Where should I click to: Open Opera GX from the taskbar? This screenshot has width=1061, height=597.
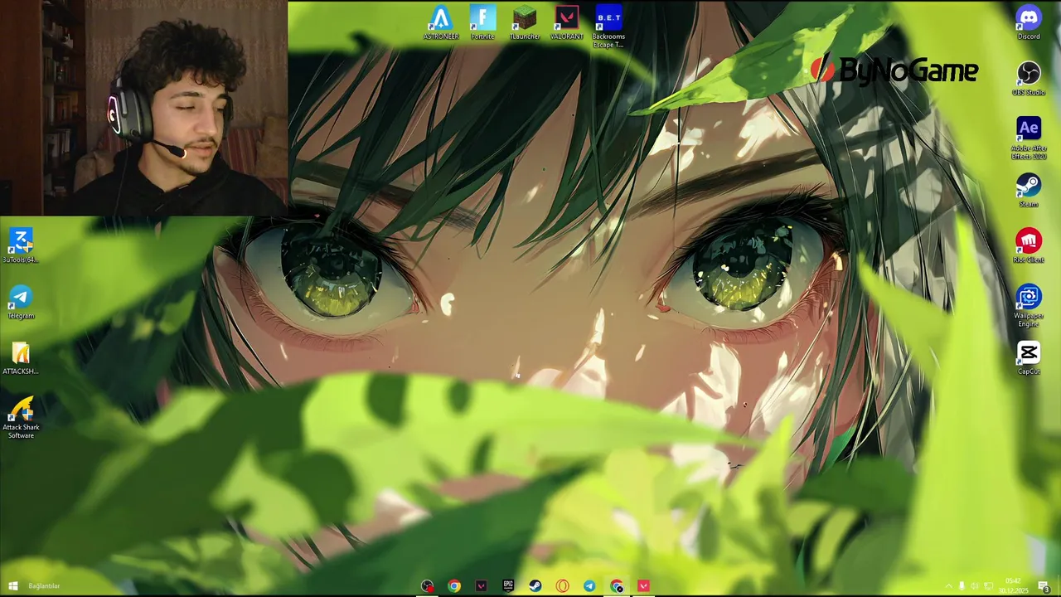click(x=562, y=586)
